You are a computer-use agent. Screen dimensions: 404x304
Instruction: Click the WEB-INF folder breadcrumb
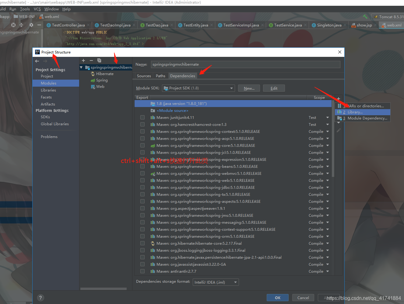(x=24, y=17)
